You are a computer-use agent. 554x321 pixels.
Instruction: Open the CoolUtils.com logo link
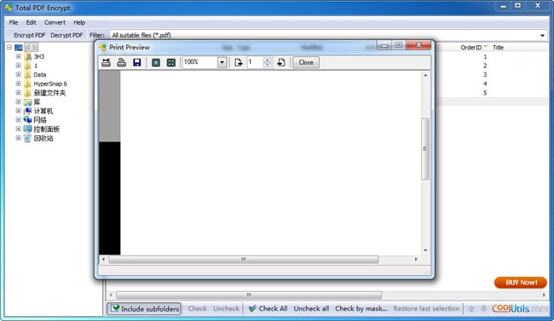519,308
